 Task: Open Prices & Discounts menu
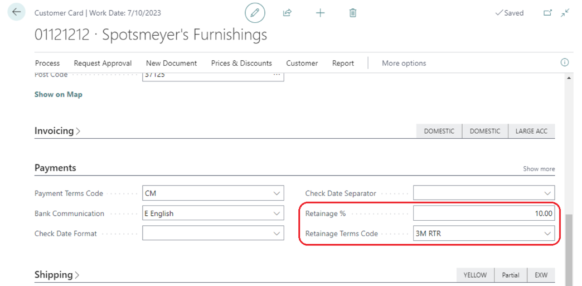pyautogui.click(x=241, y=63)
